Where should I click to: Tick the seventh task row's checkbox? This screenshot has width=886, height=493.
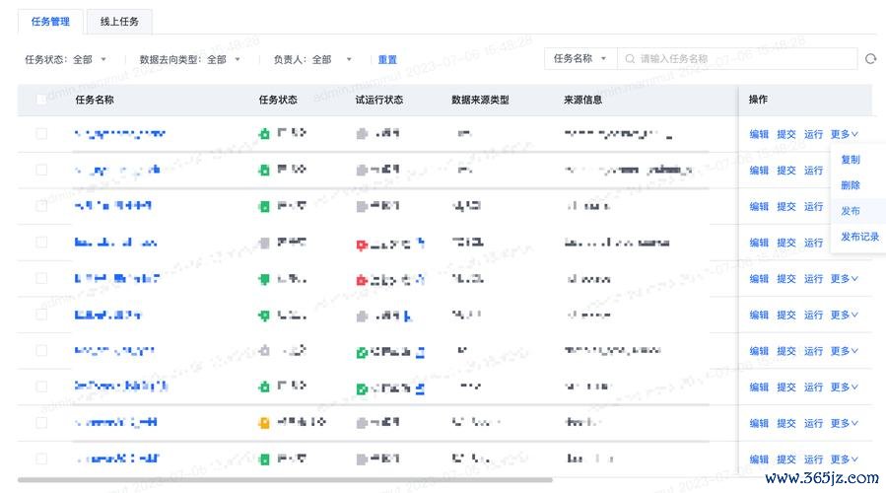41,351
